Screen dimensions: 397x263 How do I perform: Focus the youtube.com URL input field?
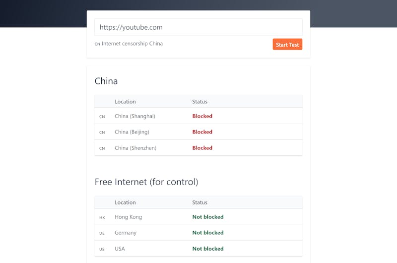(198, 27)
